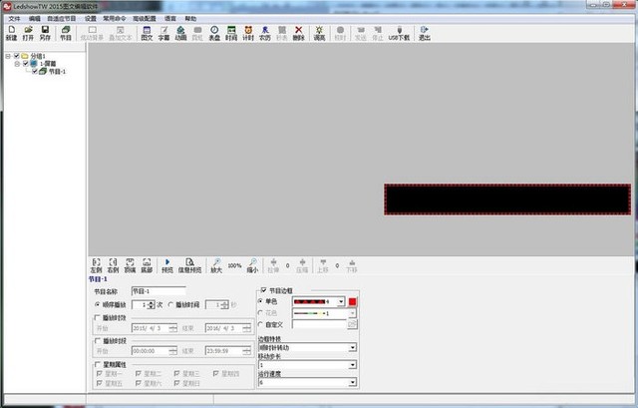Click the 打开 (Open) folder icon
Viewport: 638px width, 408px height.
pyautogui.click(x=28, y=33)
